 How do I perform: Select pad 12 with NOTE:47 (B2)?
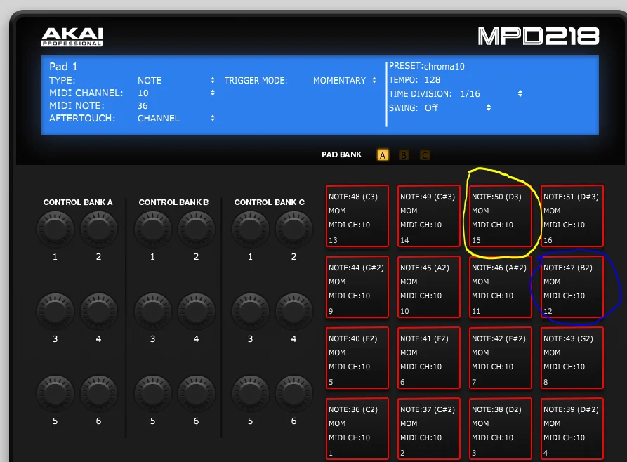572,287
